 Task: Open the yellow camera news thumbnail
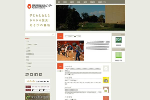pyautogui.click(x=106, y=80)
